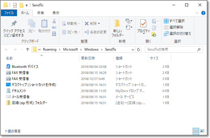Click the New Folder icon

click(117, 24)
